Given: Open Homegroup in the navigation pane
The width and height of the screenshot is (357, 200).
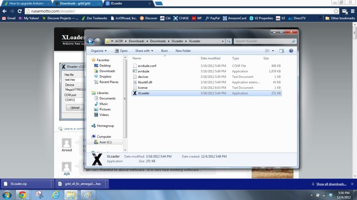Looking at the screenshot, I should pos(103,126).
